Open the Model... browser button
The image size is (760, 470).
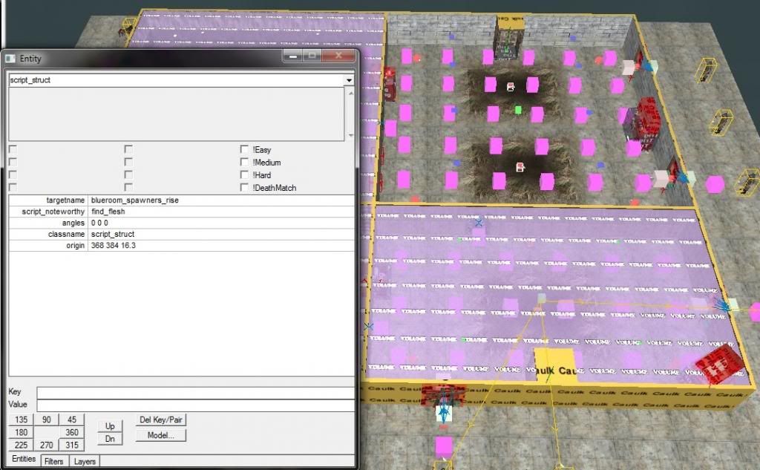(x=161, y=435)
